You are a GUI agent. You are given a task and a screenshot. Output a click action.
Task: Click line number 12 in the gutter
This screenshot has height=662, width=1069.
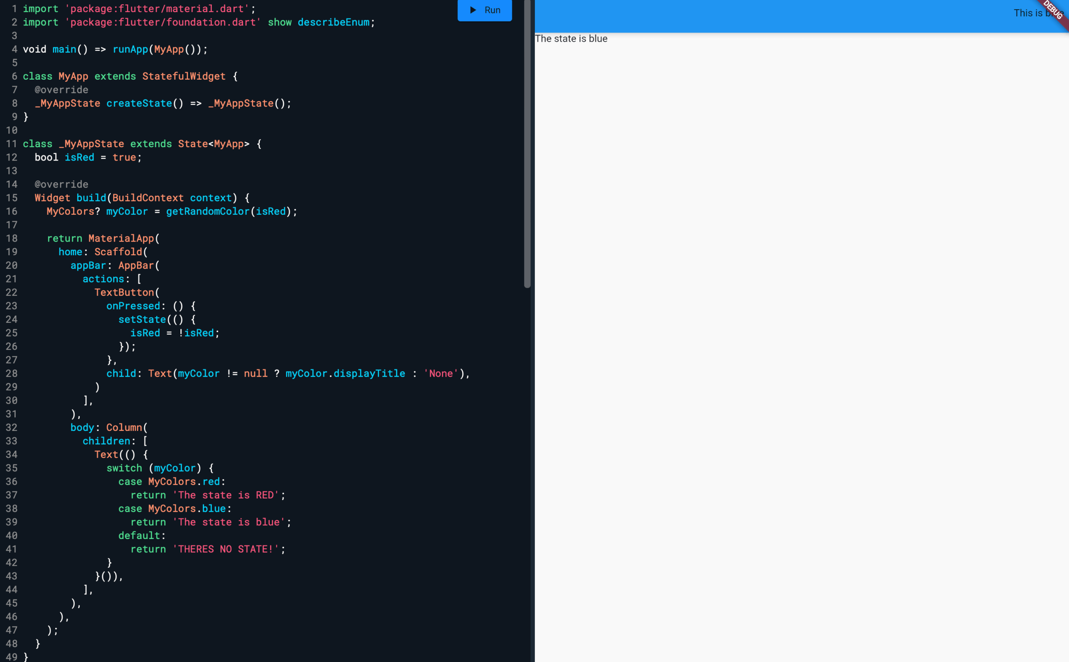[x=11, y=158]
